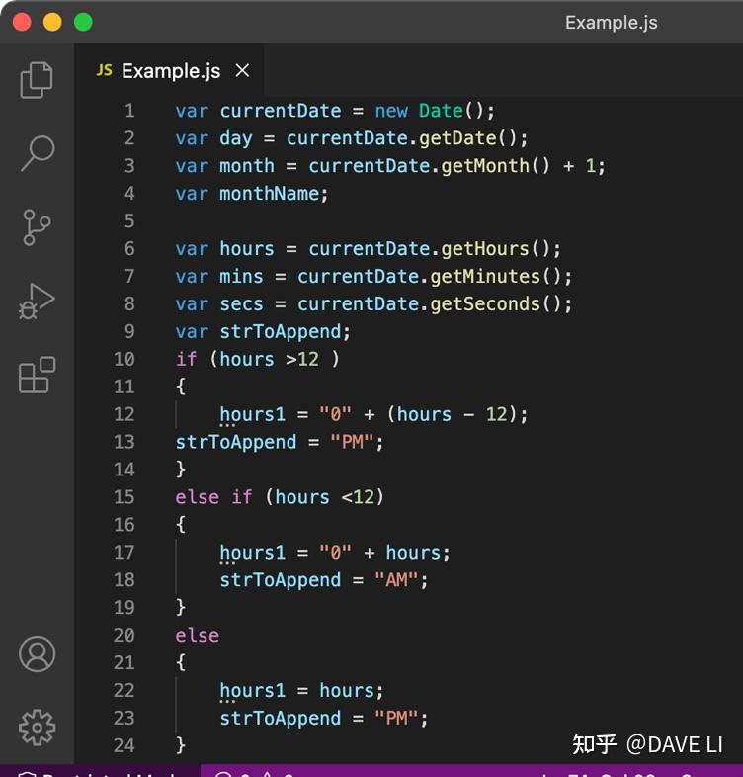
Task: Click the green full-screen window button
Action: 83,23
